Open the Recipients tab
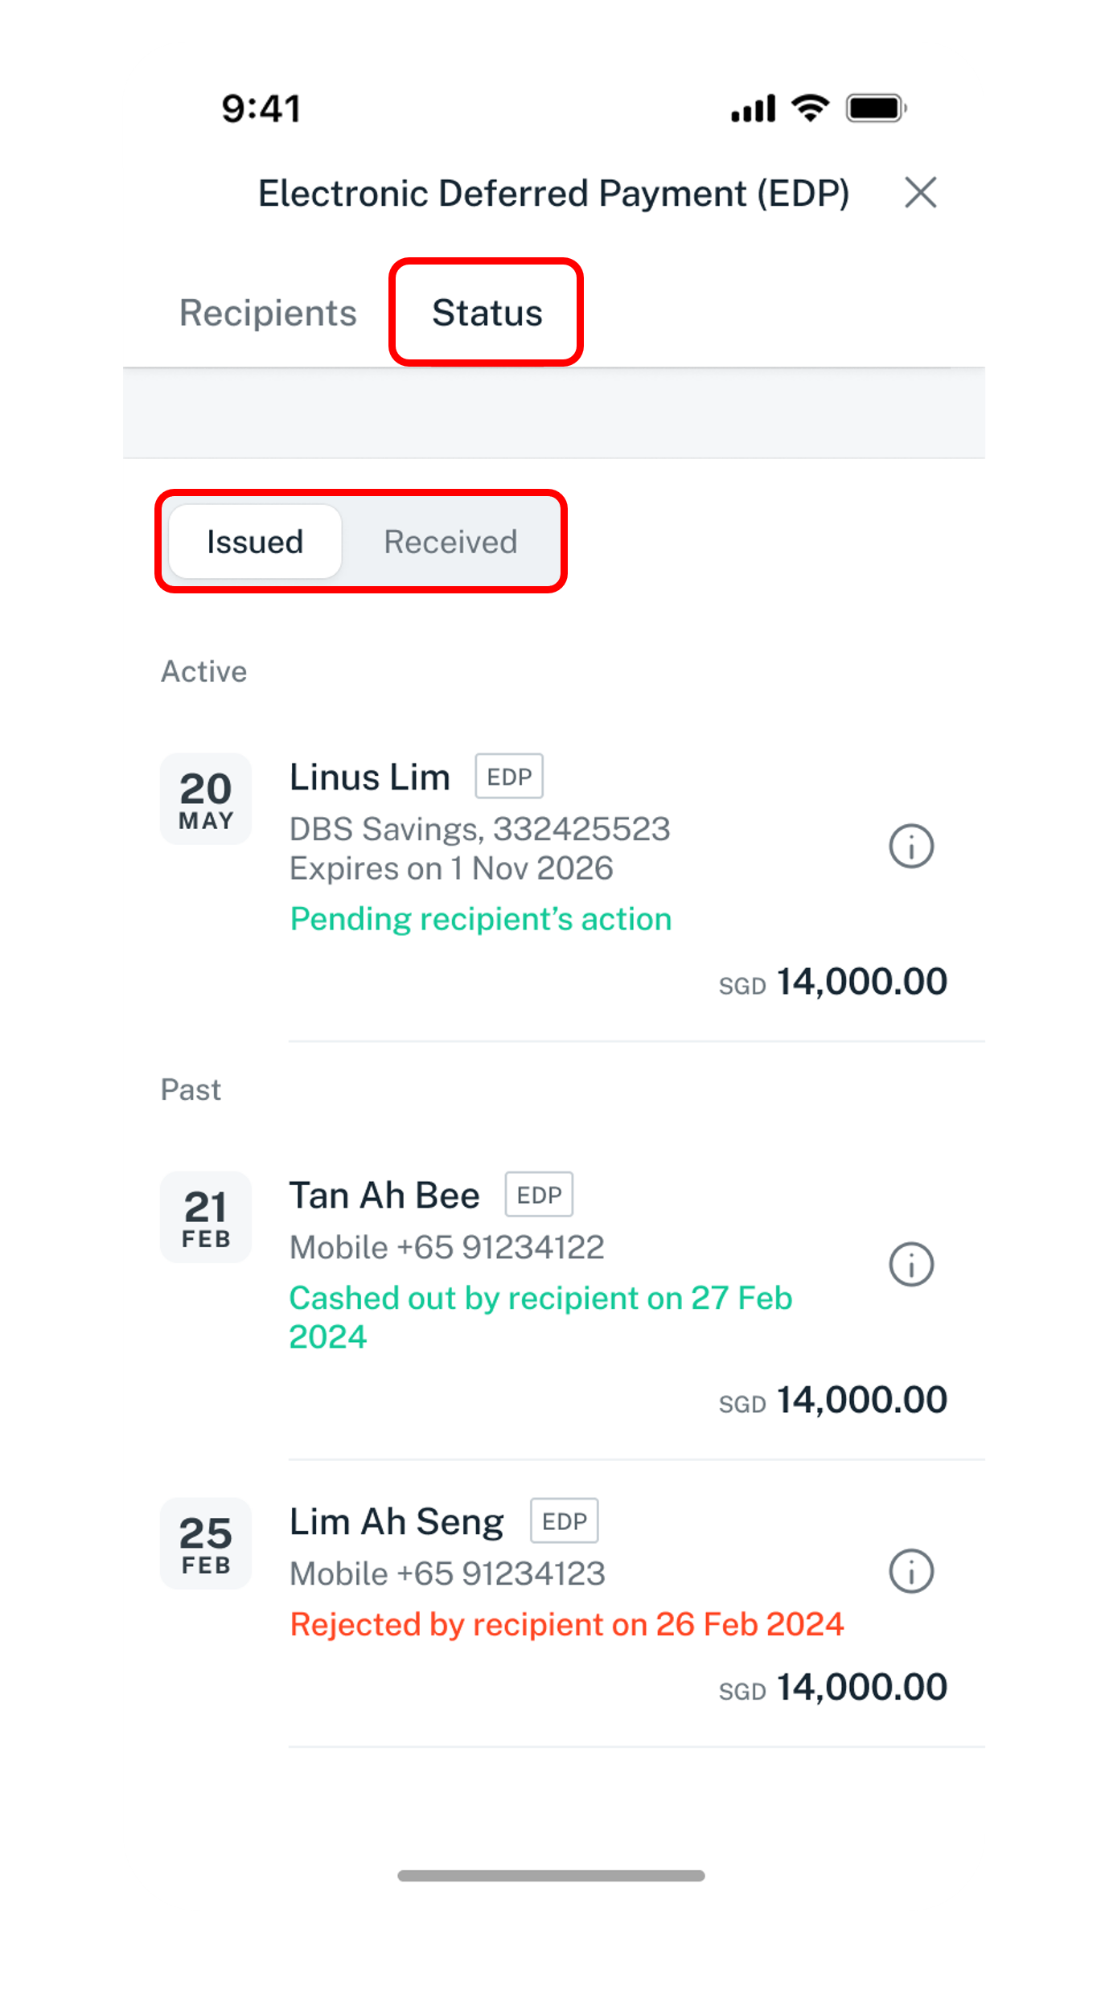This screenshot has height=1990, width=1105. click(x=268, y=313)
